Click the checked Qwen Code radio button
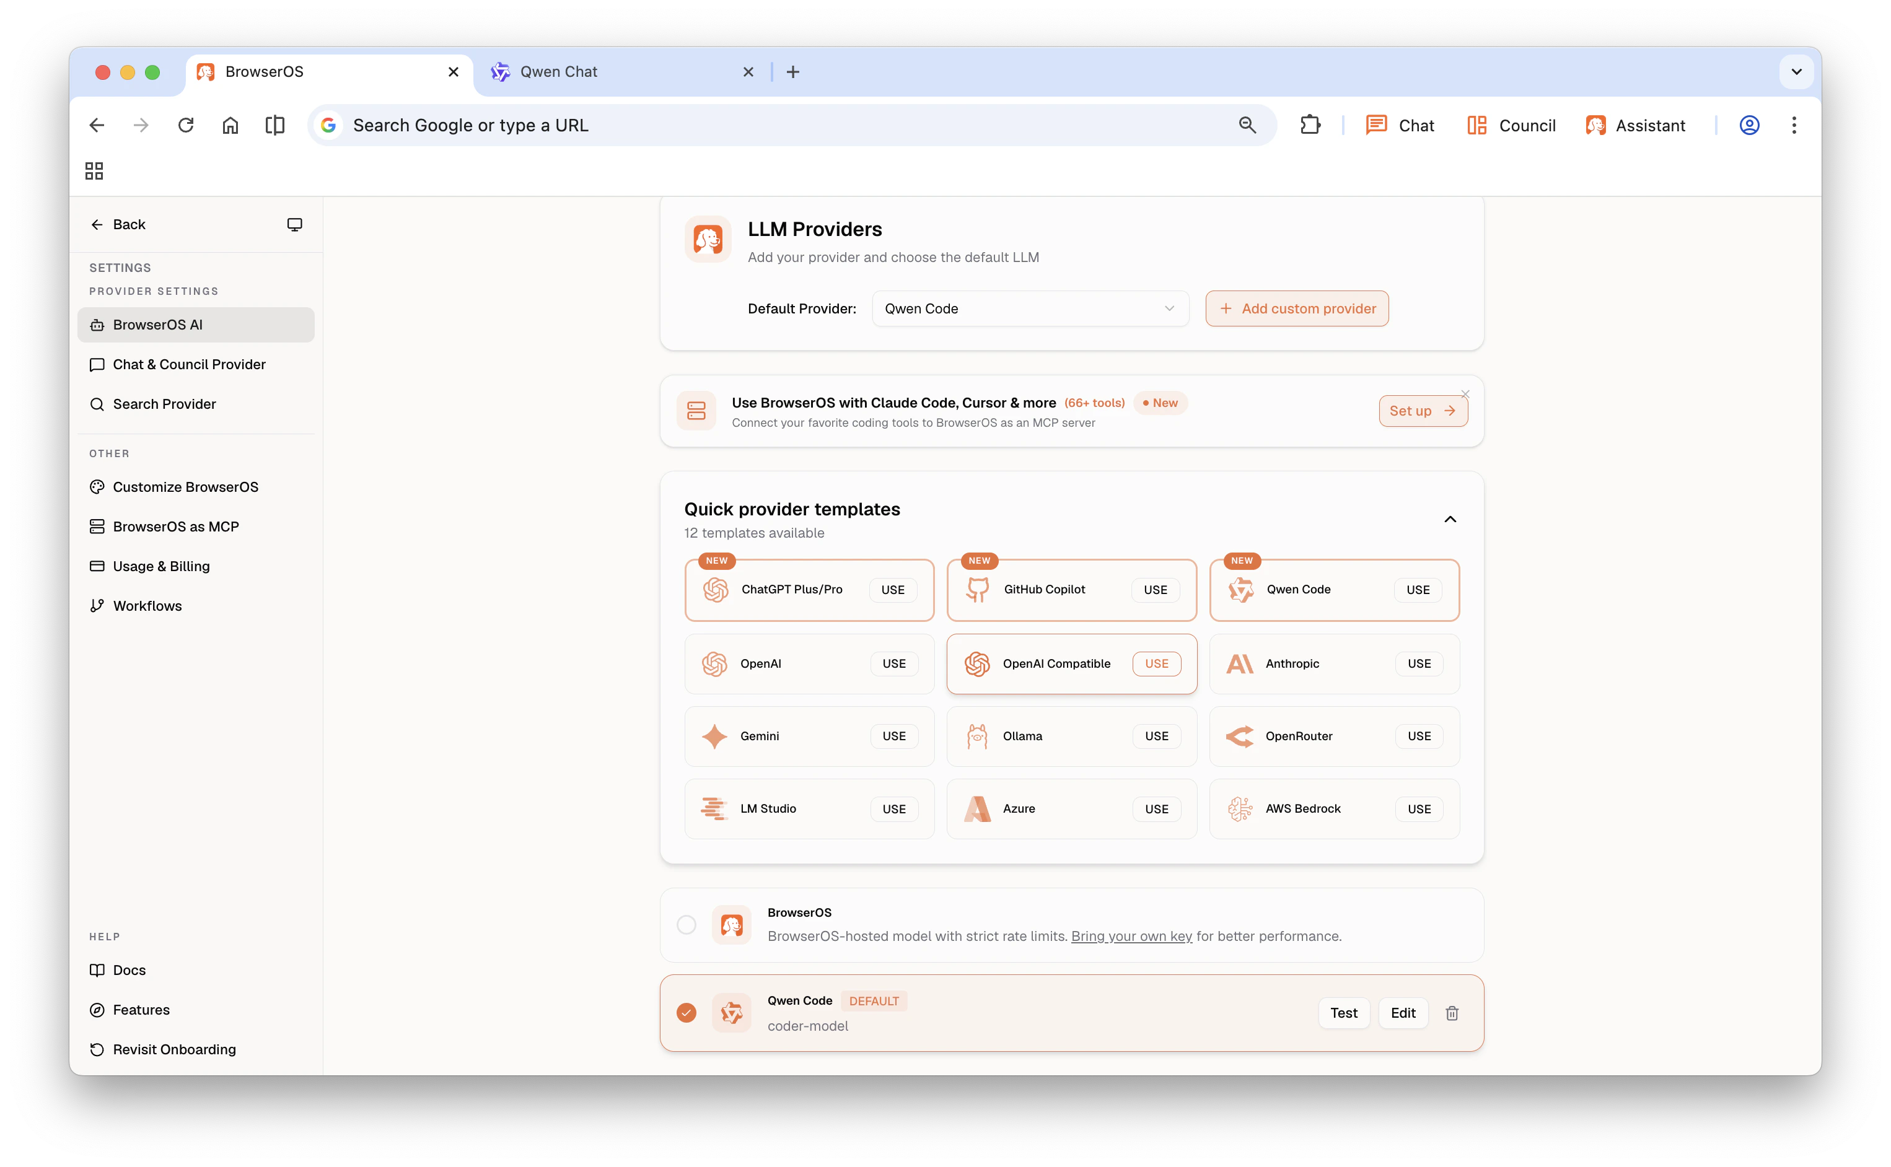 point(686,1013)
